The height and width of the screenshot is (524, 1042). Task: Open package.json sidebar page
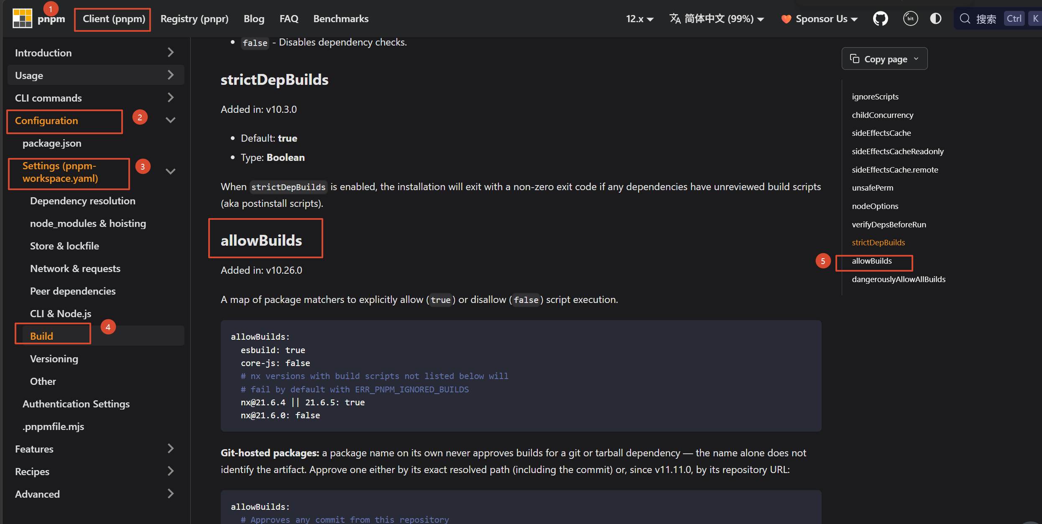click(x=52, y=143)
